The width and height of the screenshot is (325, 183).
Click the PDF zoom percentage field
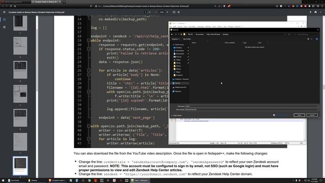(161, 12)
